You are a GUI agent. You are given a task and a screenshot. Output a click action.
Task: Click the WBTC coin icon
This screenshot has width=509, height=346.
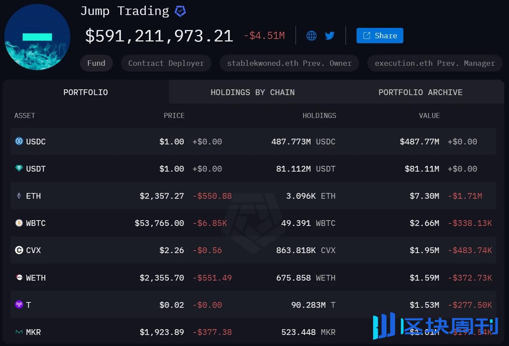click(19, 223)
